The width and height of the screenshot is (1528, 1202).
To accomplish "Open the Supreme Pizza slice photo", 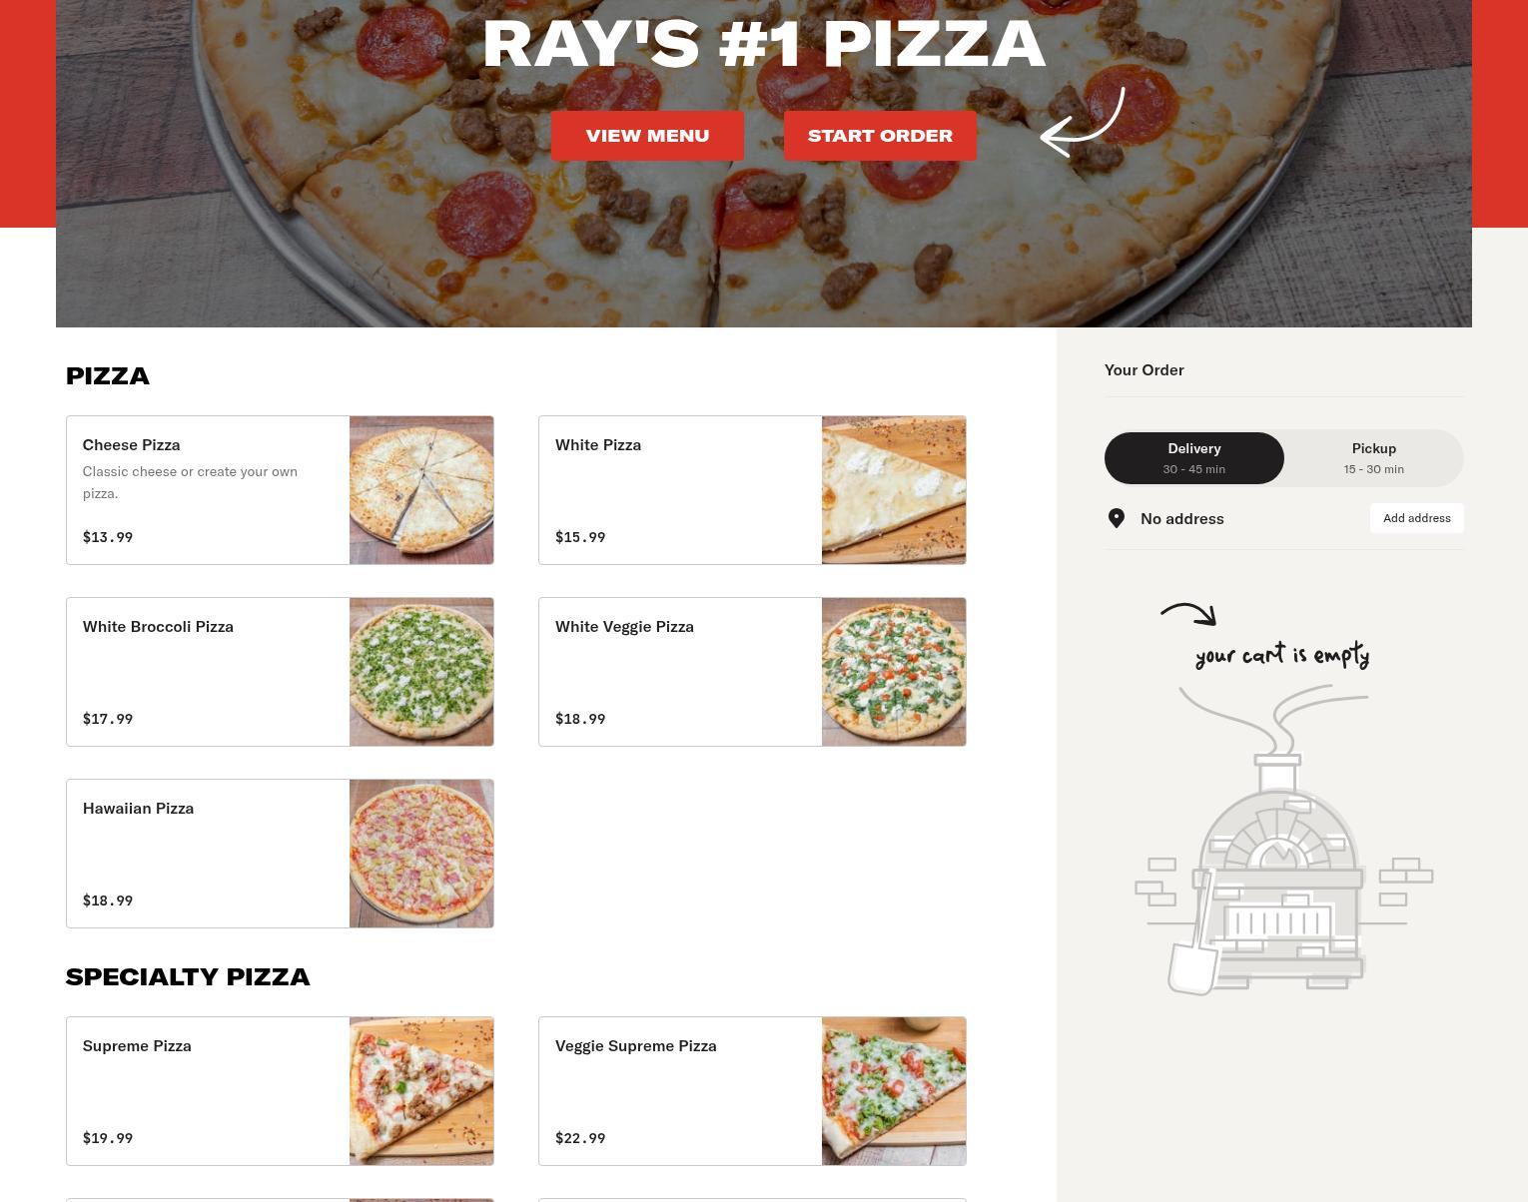I will (421, 1091).
